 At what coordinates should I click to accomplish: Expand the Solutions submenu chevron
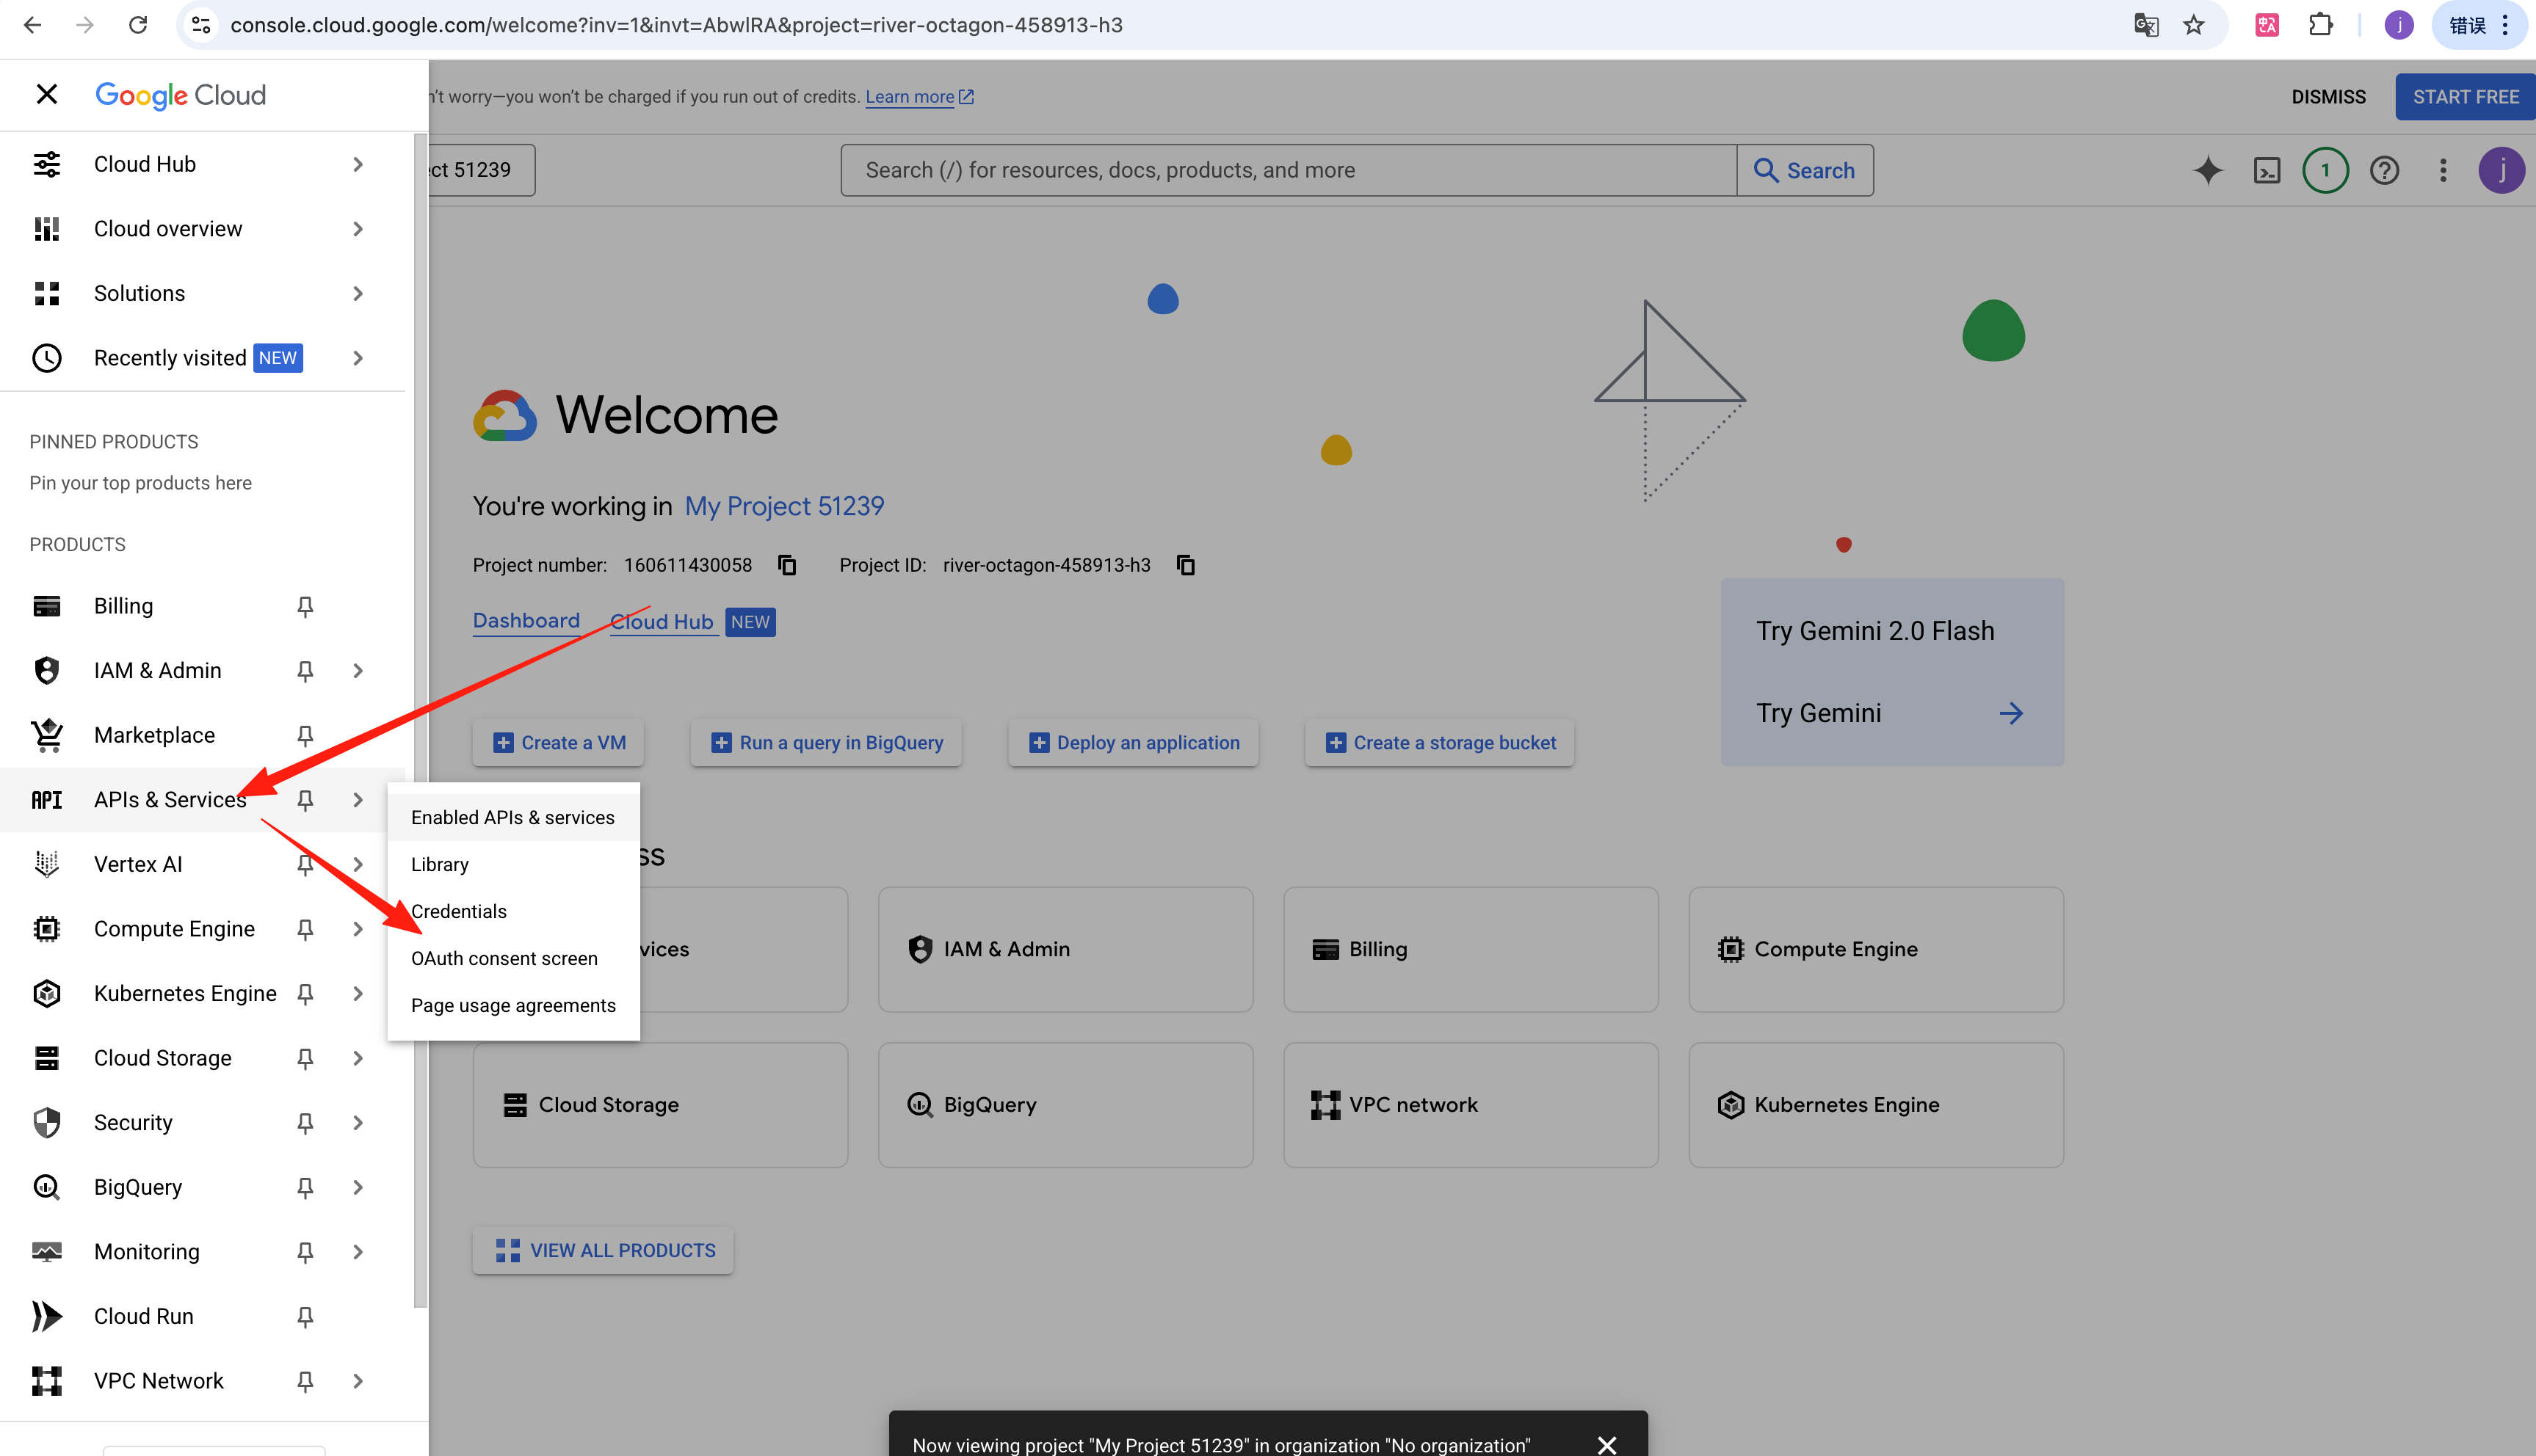tap(358, 293)
